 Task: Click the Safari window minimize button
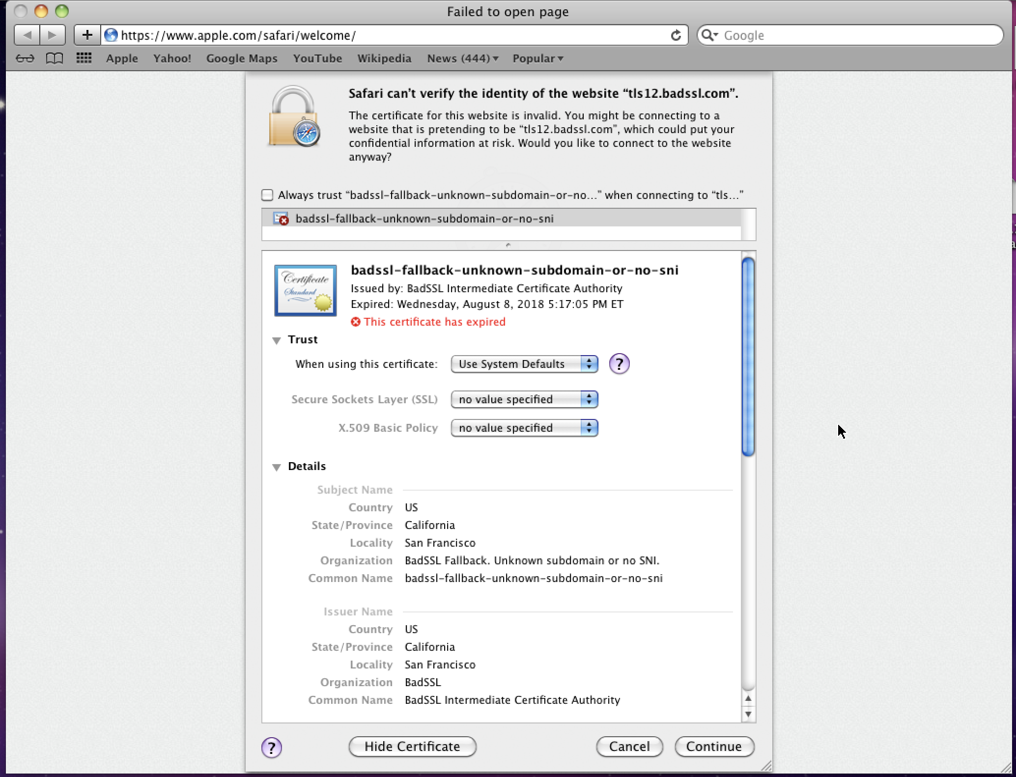click(41, 11)
